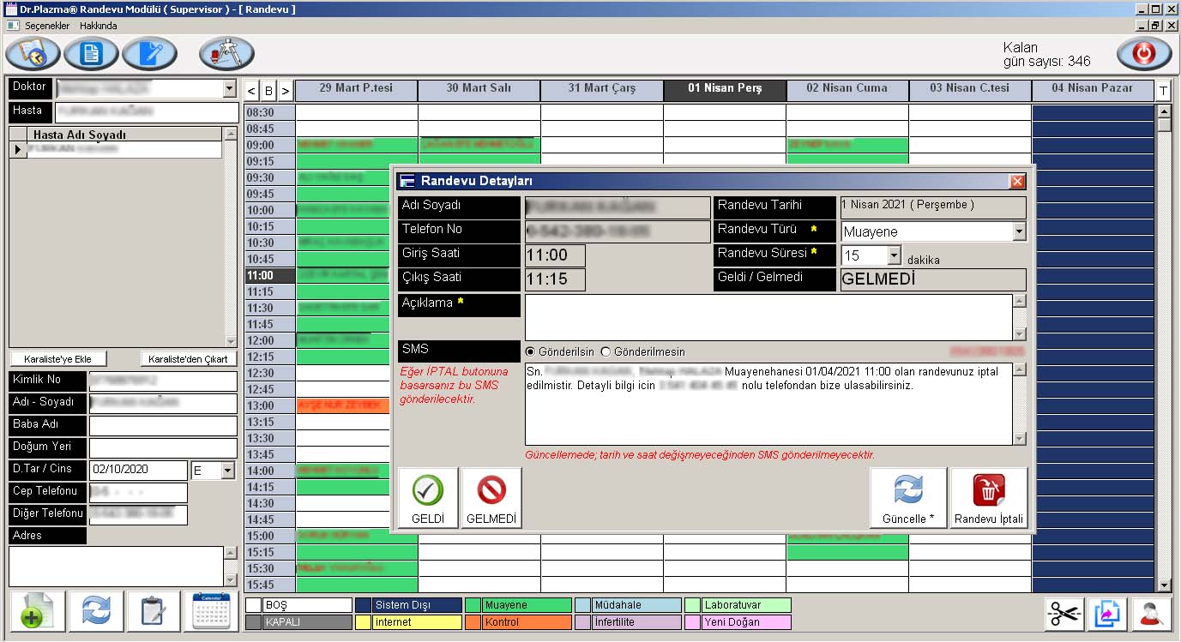Click the birth date field 02/10/2020
1181x642 pixels.
[138, 471]
